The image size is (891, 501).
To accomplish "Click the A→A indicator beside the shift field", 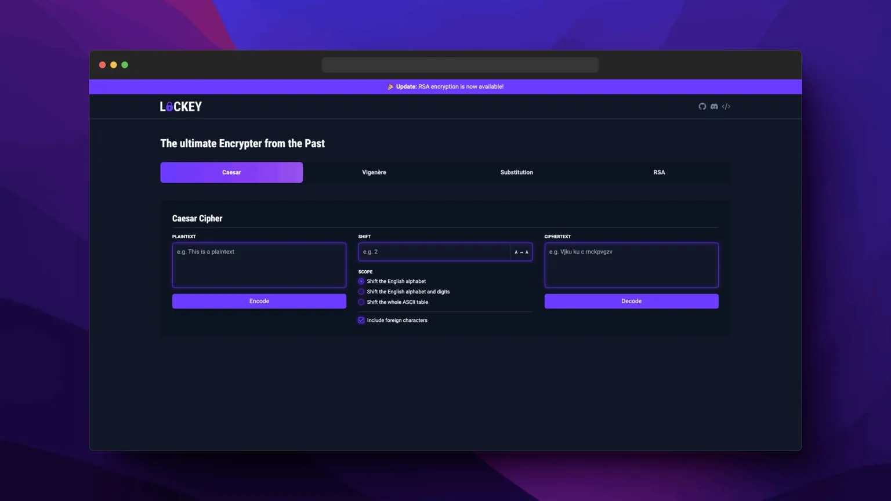I will (521, 252).
